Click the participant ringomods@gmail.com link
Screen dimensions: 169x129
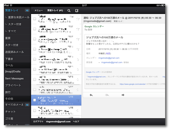point(112,62)
